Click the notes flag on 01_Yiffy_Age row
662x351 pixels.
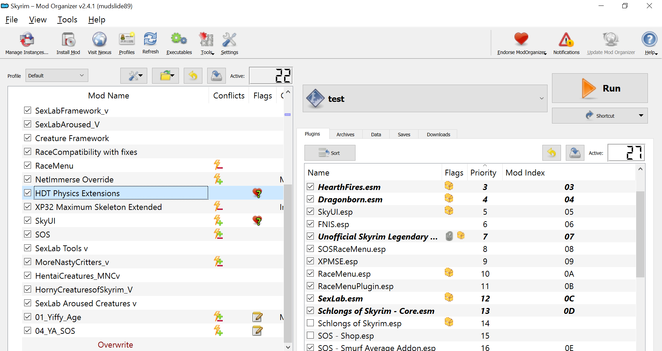tap(257, 317)
